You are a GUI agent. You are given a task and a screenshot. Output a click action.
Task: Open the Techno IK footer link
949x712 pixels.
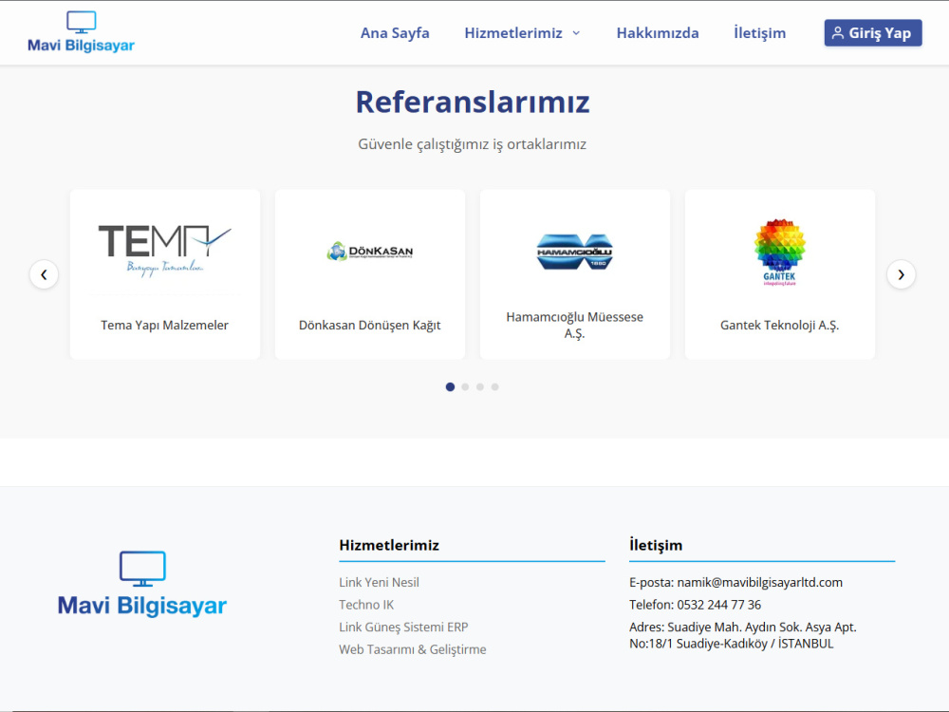(366, 605)
